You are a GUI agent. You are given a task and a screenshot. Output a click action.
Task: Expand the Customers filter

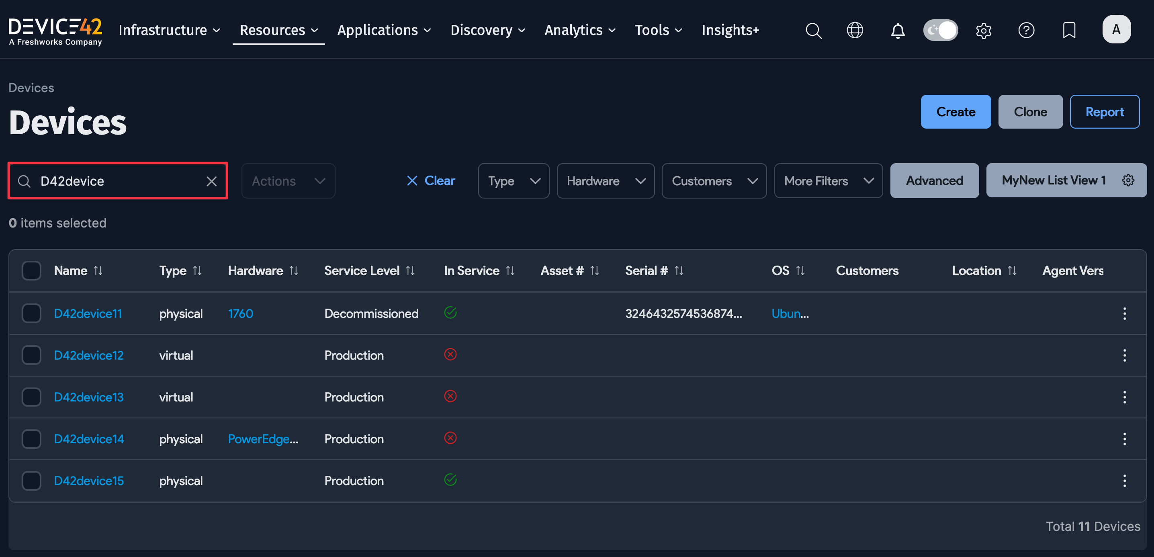point(714,180)
